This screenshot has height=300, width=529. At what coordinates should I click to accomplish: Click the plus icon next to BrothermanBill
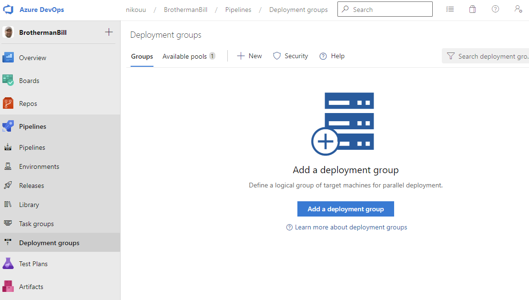[x=109, y=32]
